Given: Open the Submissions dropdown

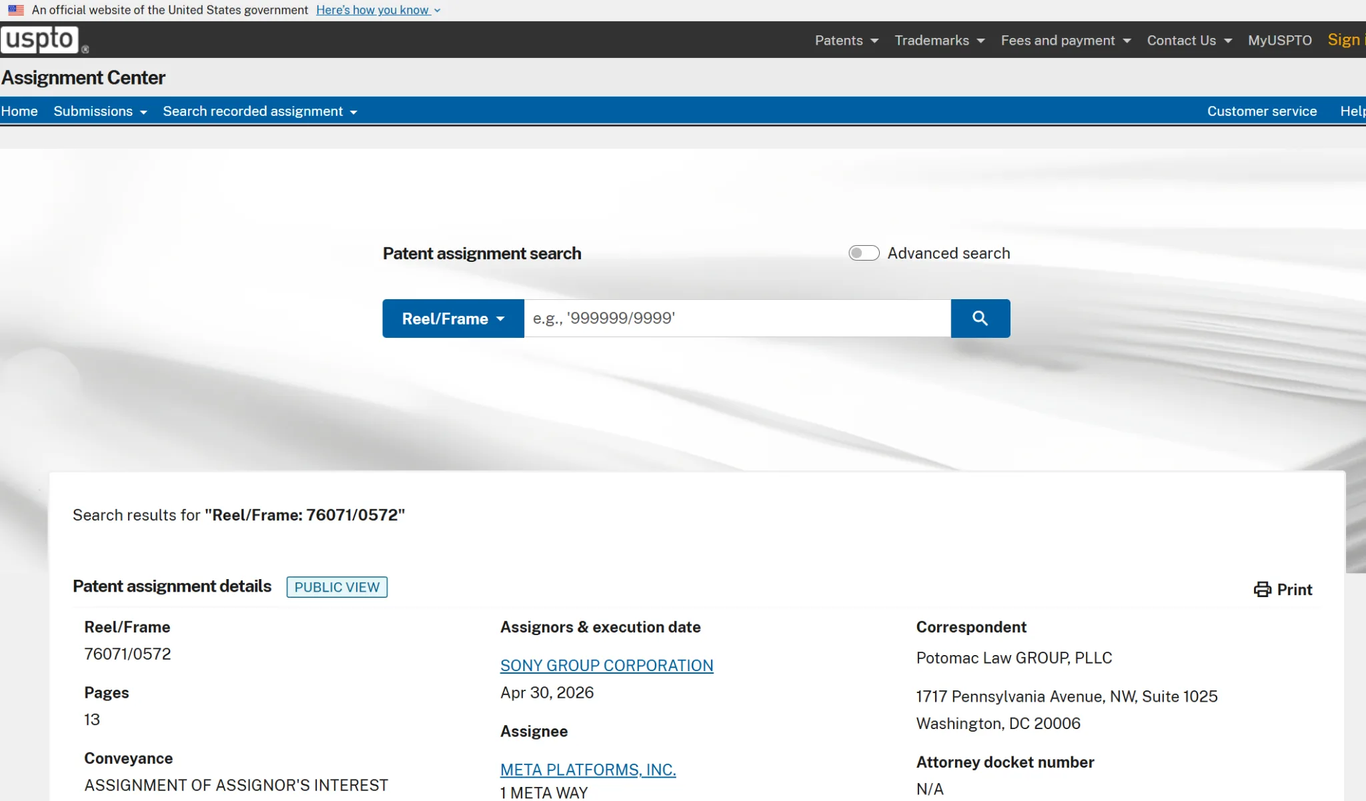Looking at the screenshot, I should point(100,111).
